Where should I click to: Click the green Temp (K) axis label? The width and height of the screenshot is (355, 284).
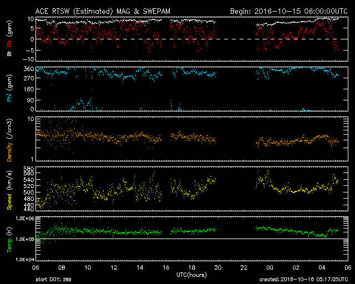tap(9, 240)
